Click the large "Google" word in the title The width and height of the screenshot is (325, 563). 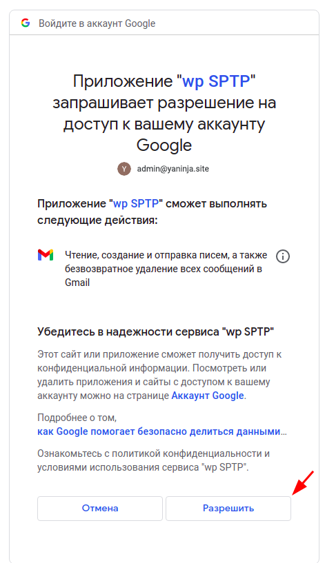164,145
